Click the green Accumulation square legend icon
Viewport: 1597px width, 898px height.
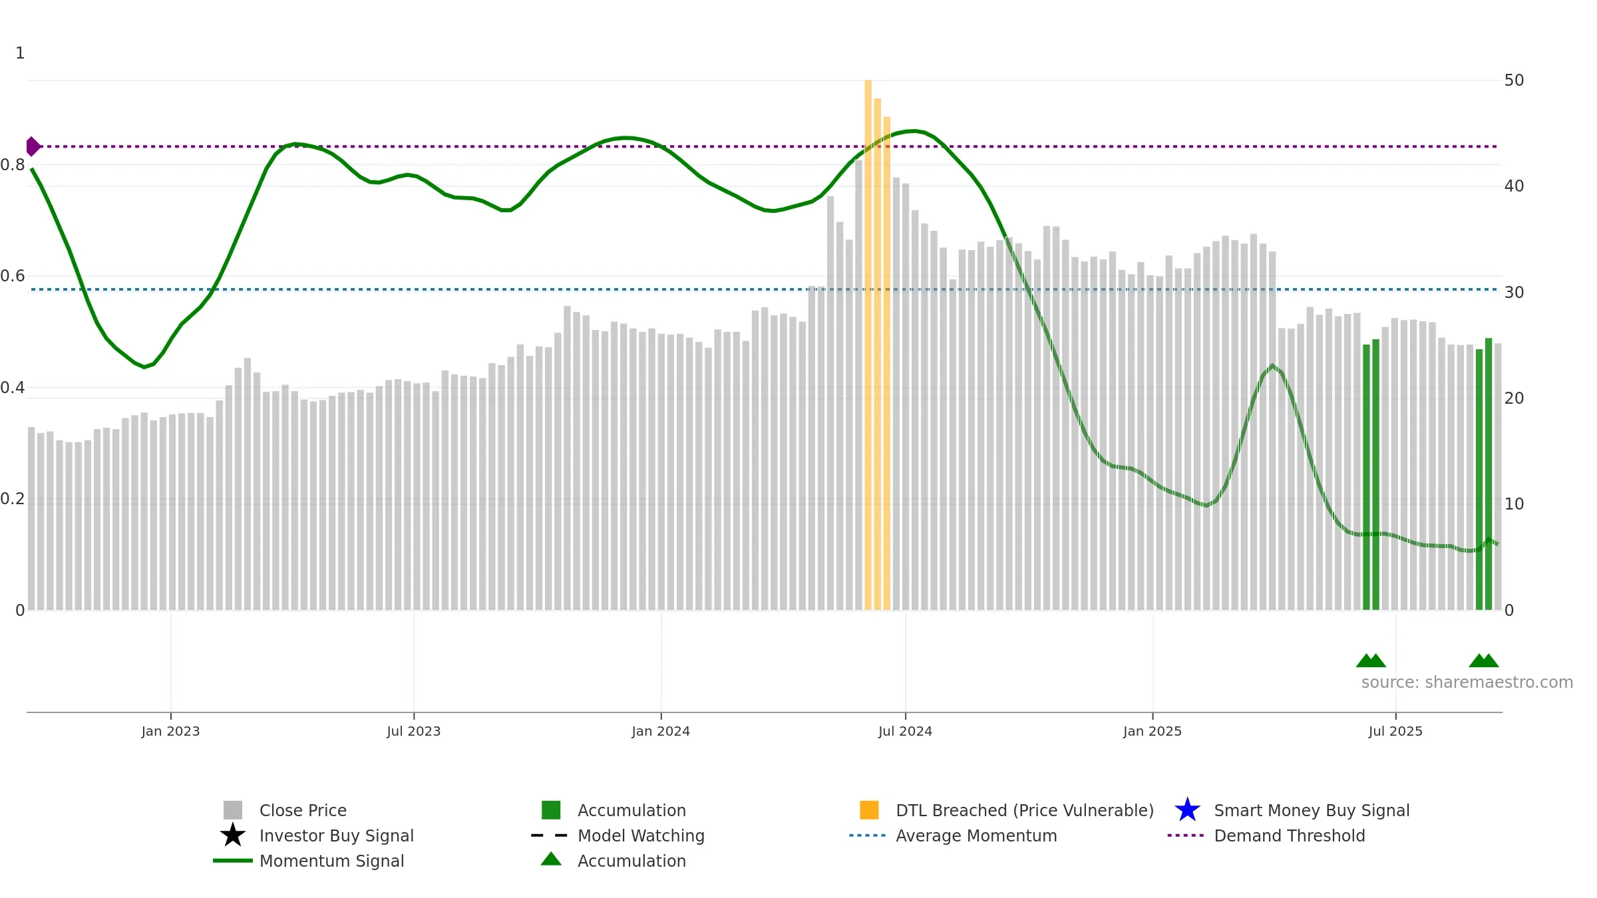[x=551, y=810]
